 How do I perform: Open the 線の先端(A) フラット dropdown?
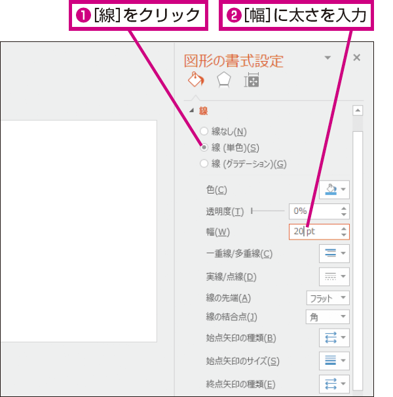coord(328,298)
